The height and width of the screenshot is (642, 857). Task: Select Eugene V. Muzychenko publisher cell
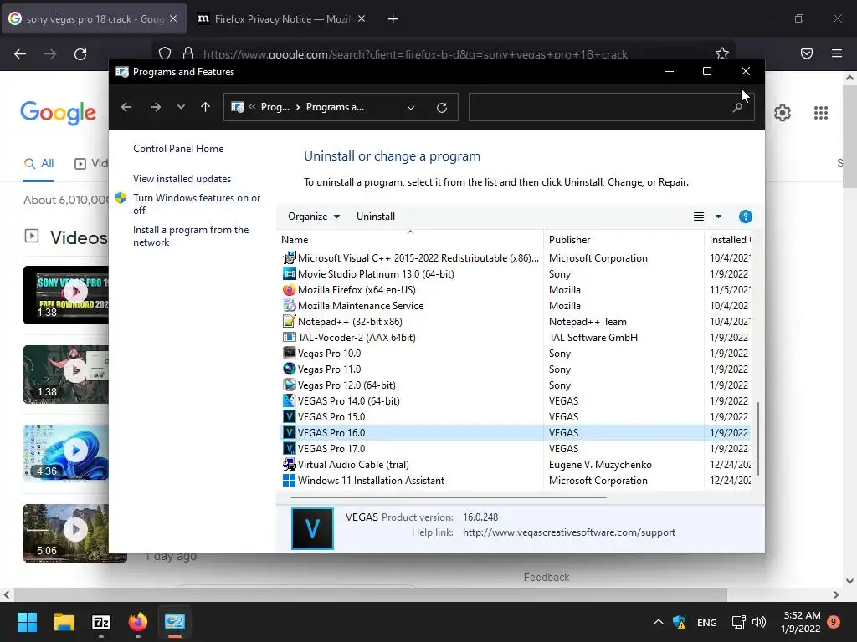tap(600, 465)
